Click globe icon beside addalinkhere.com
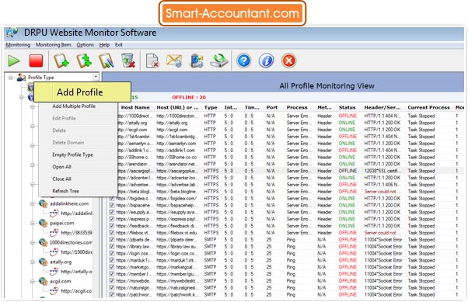Viewport: 468px width, 302px height. coord(43,203)
